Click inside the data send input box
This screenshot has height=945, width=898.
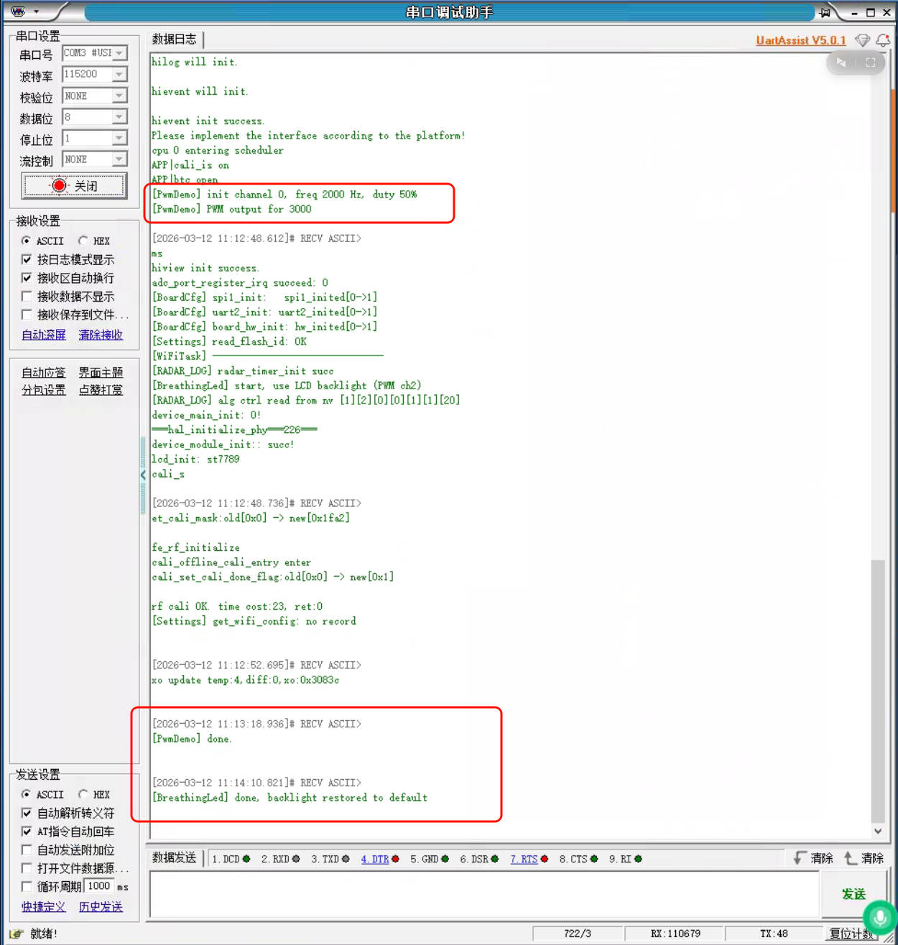[x=484, y=894]
